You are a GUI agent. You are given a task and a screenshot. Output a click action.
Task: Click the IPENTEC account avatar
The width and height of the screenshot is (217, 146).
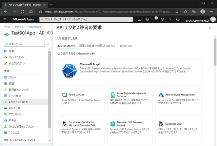click(x=213, y=19)
